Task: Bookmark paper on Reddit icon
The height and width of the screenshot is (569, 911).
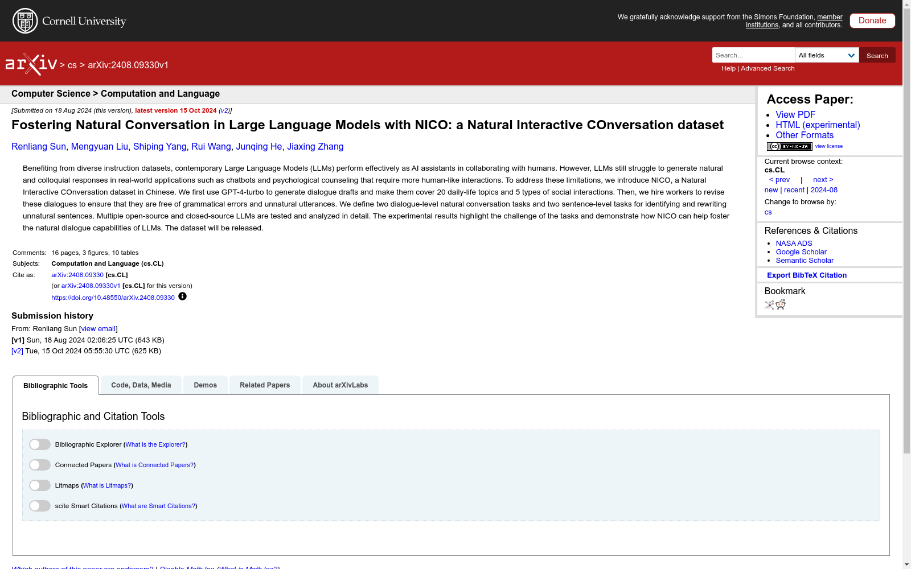Action: tap(781, 304)
